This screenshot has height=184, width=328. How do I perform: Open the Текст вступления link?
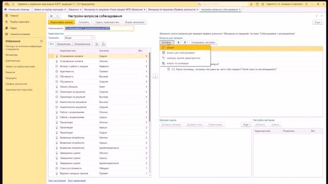(x=57, y=180)
